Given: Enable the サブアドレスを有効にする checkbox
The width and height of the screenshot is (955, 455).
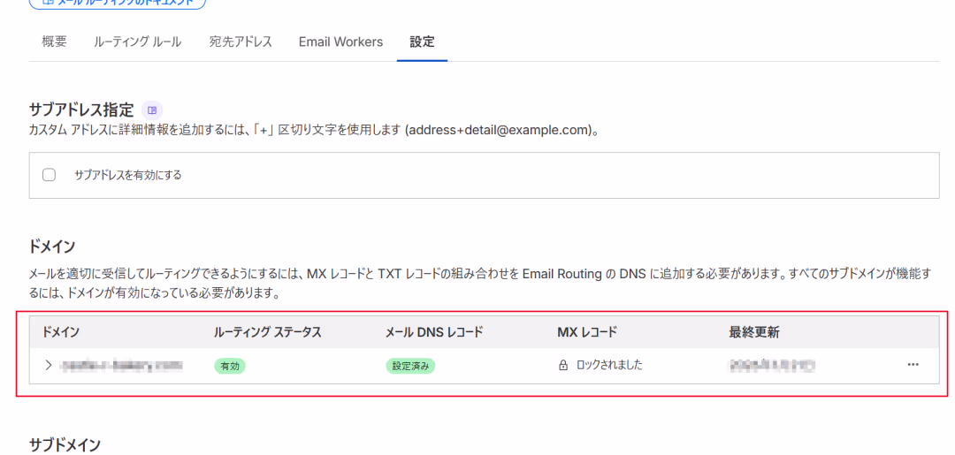Looking at the screenshot, I should (x=50, y=175).
